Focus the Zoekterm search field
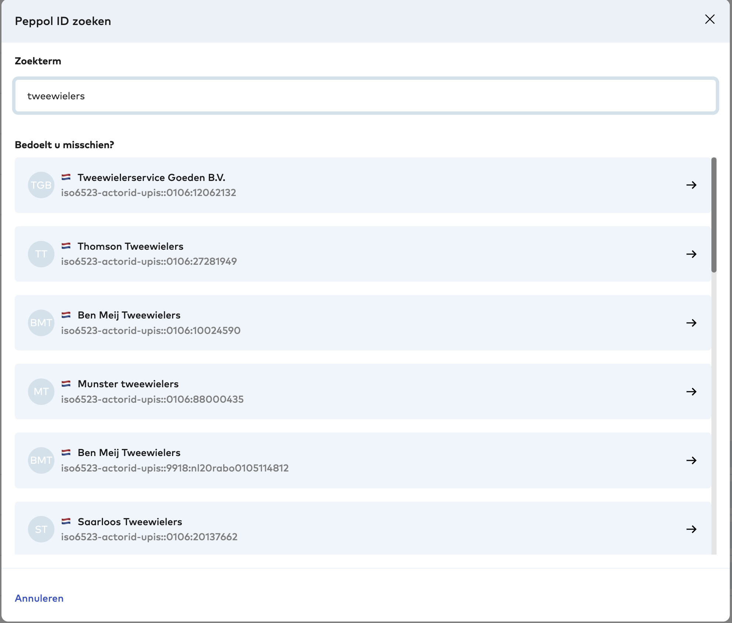Screen dimensions: 732x623 click(366, 96)
